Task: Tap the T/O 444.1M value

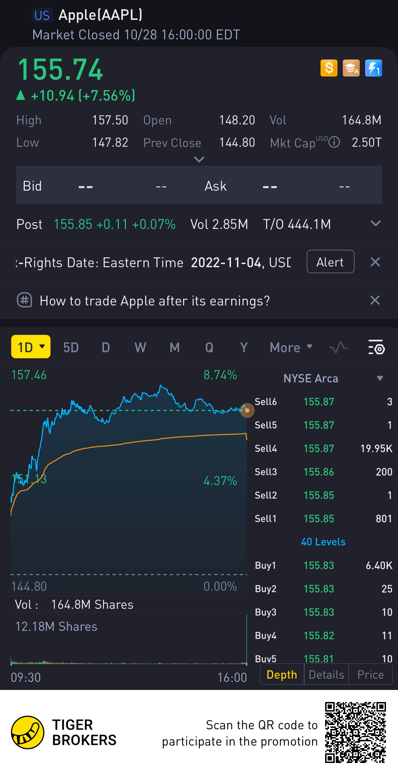Action: pyautogui.click(x=297, y=224)
